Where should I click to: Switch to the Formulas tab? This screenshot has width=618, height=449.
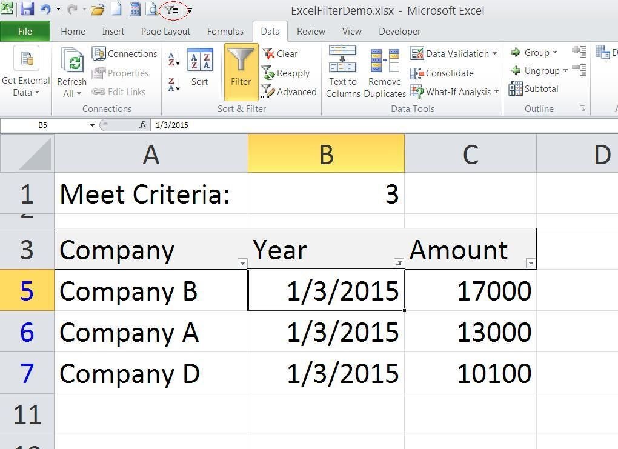tap(225, 32)
